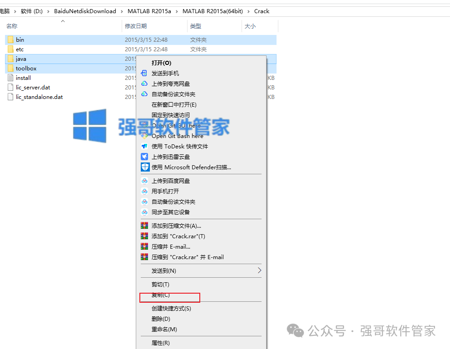The height and width of the screenshot is (349, 450).
Task: Expand breadcrumb arrow after MATLAB R2015a
Action: pos(177,11)
